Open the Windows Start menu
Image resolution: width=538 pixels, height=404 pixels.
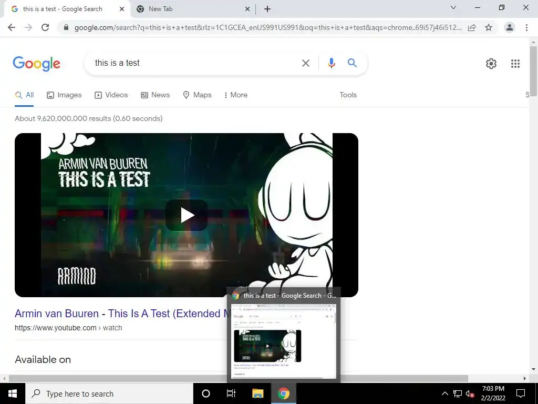[x=13, y=393]
